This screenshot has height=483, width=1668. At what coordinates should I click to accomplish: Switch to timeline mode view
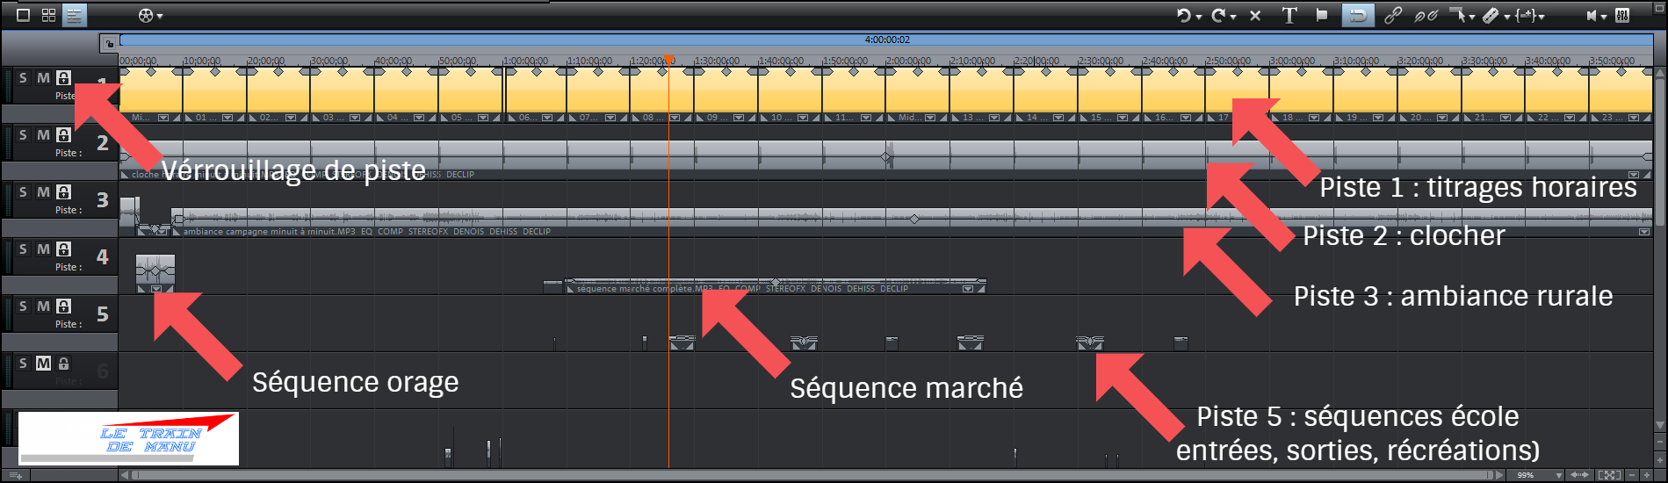pyautogui.click(x=74, y=15)
